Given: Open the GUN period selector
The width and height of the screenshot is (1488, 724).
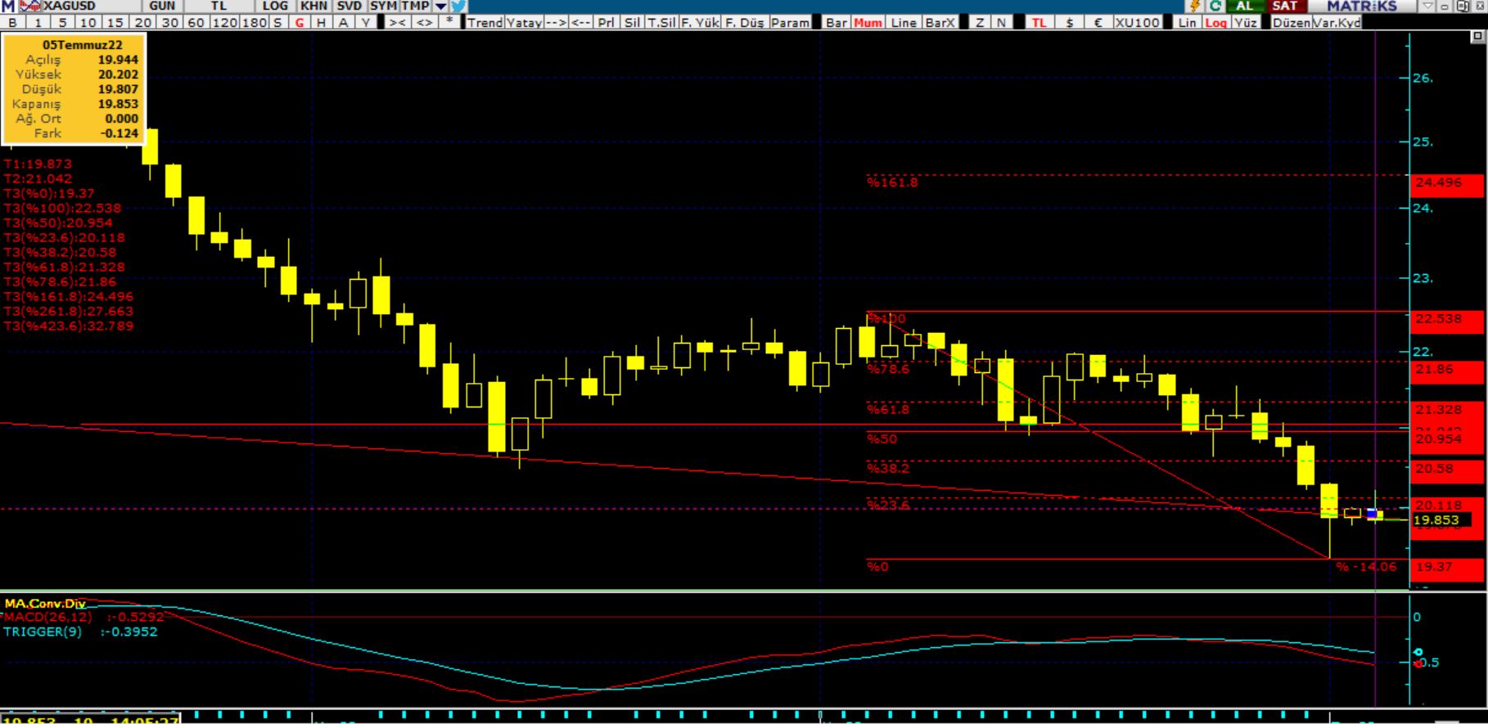Looking at the screenshot, I should (x=162, y=6).
